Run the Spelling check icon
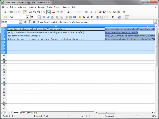This screenshot has width=159, height=119. tap(44, 12)
